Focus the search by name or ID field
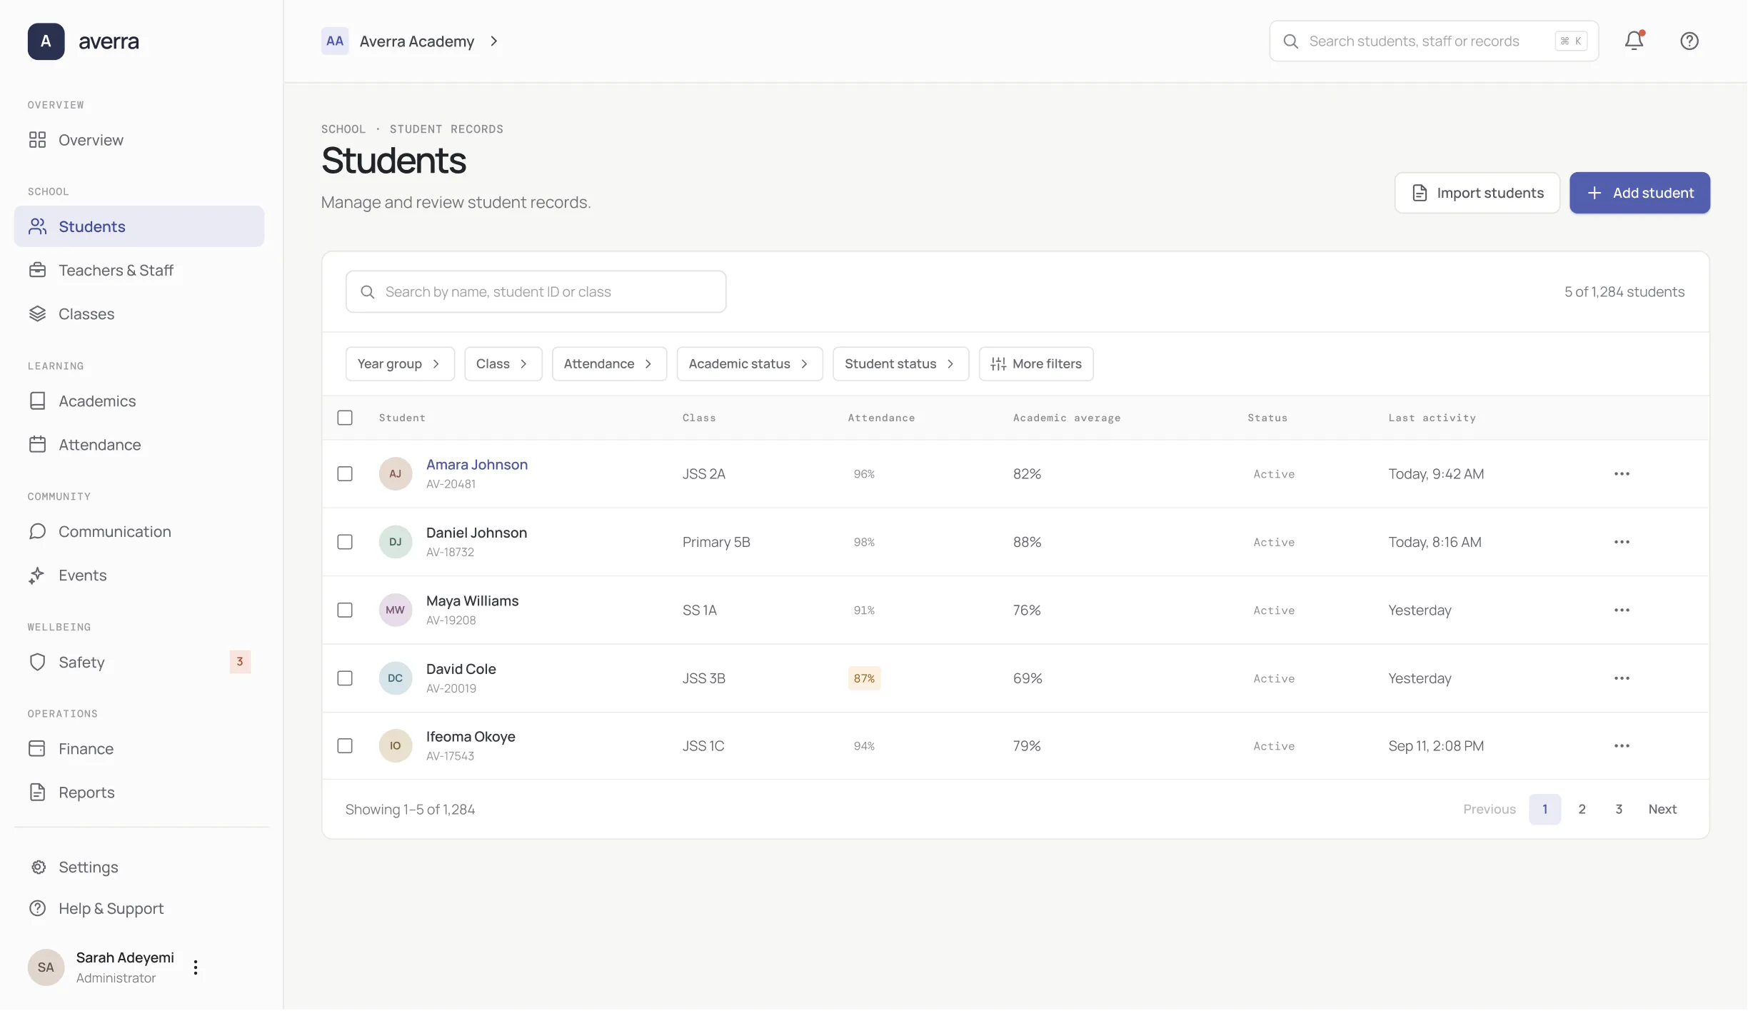This screenshot has width=1748, height=1011. 536,291
